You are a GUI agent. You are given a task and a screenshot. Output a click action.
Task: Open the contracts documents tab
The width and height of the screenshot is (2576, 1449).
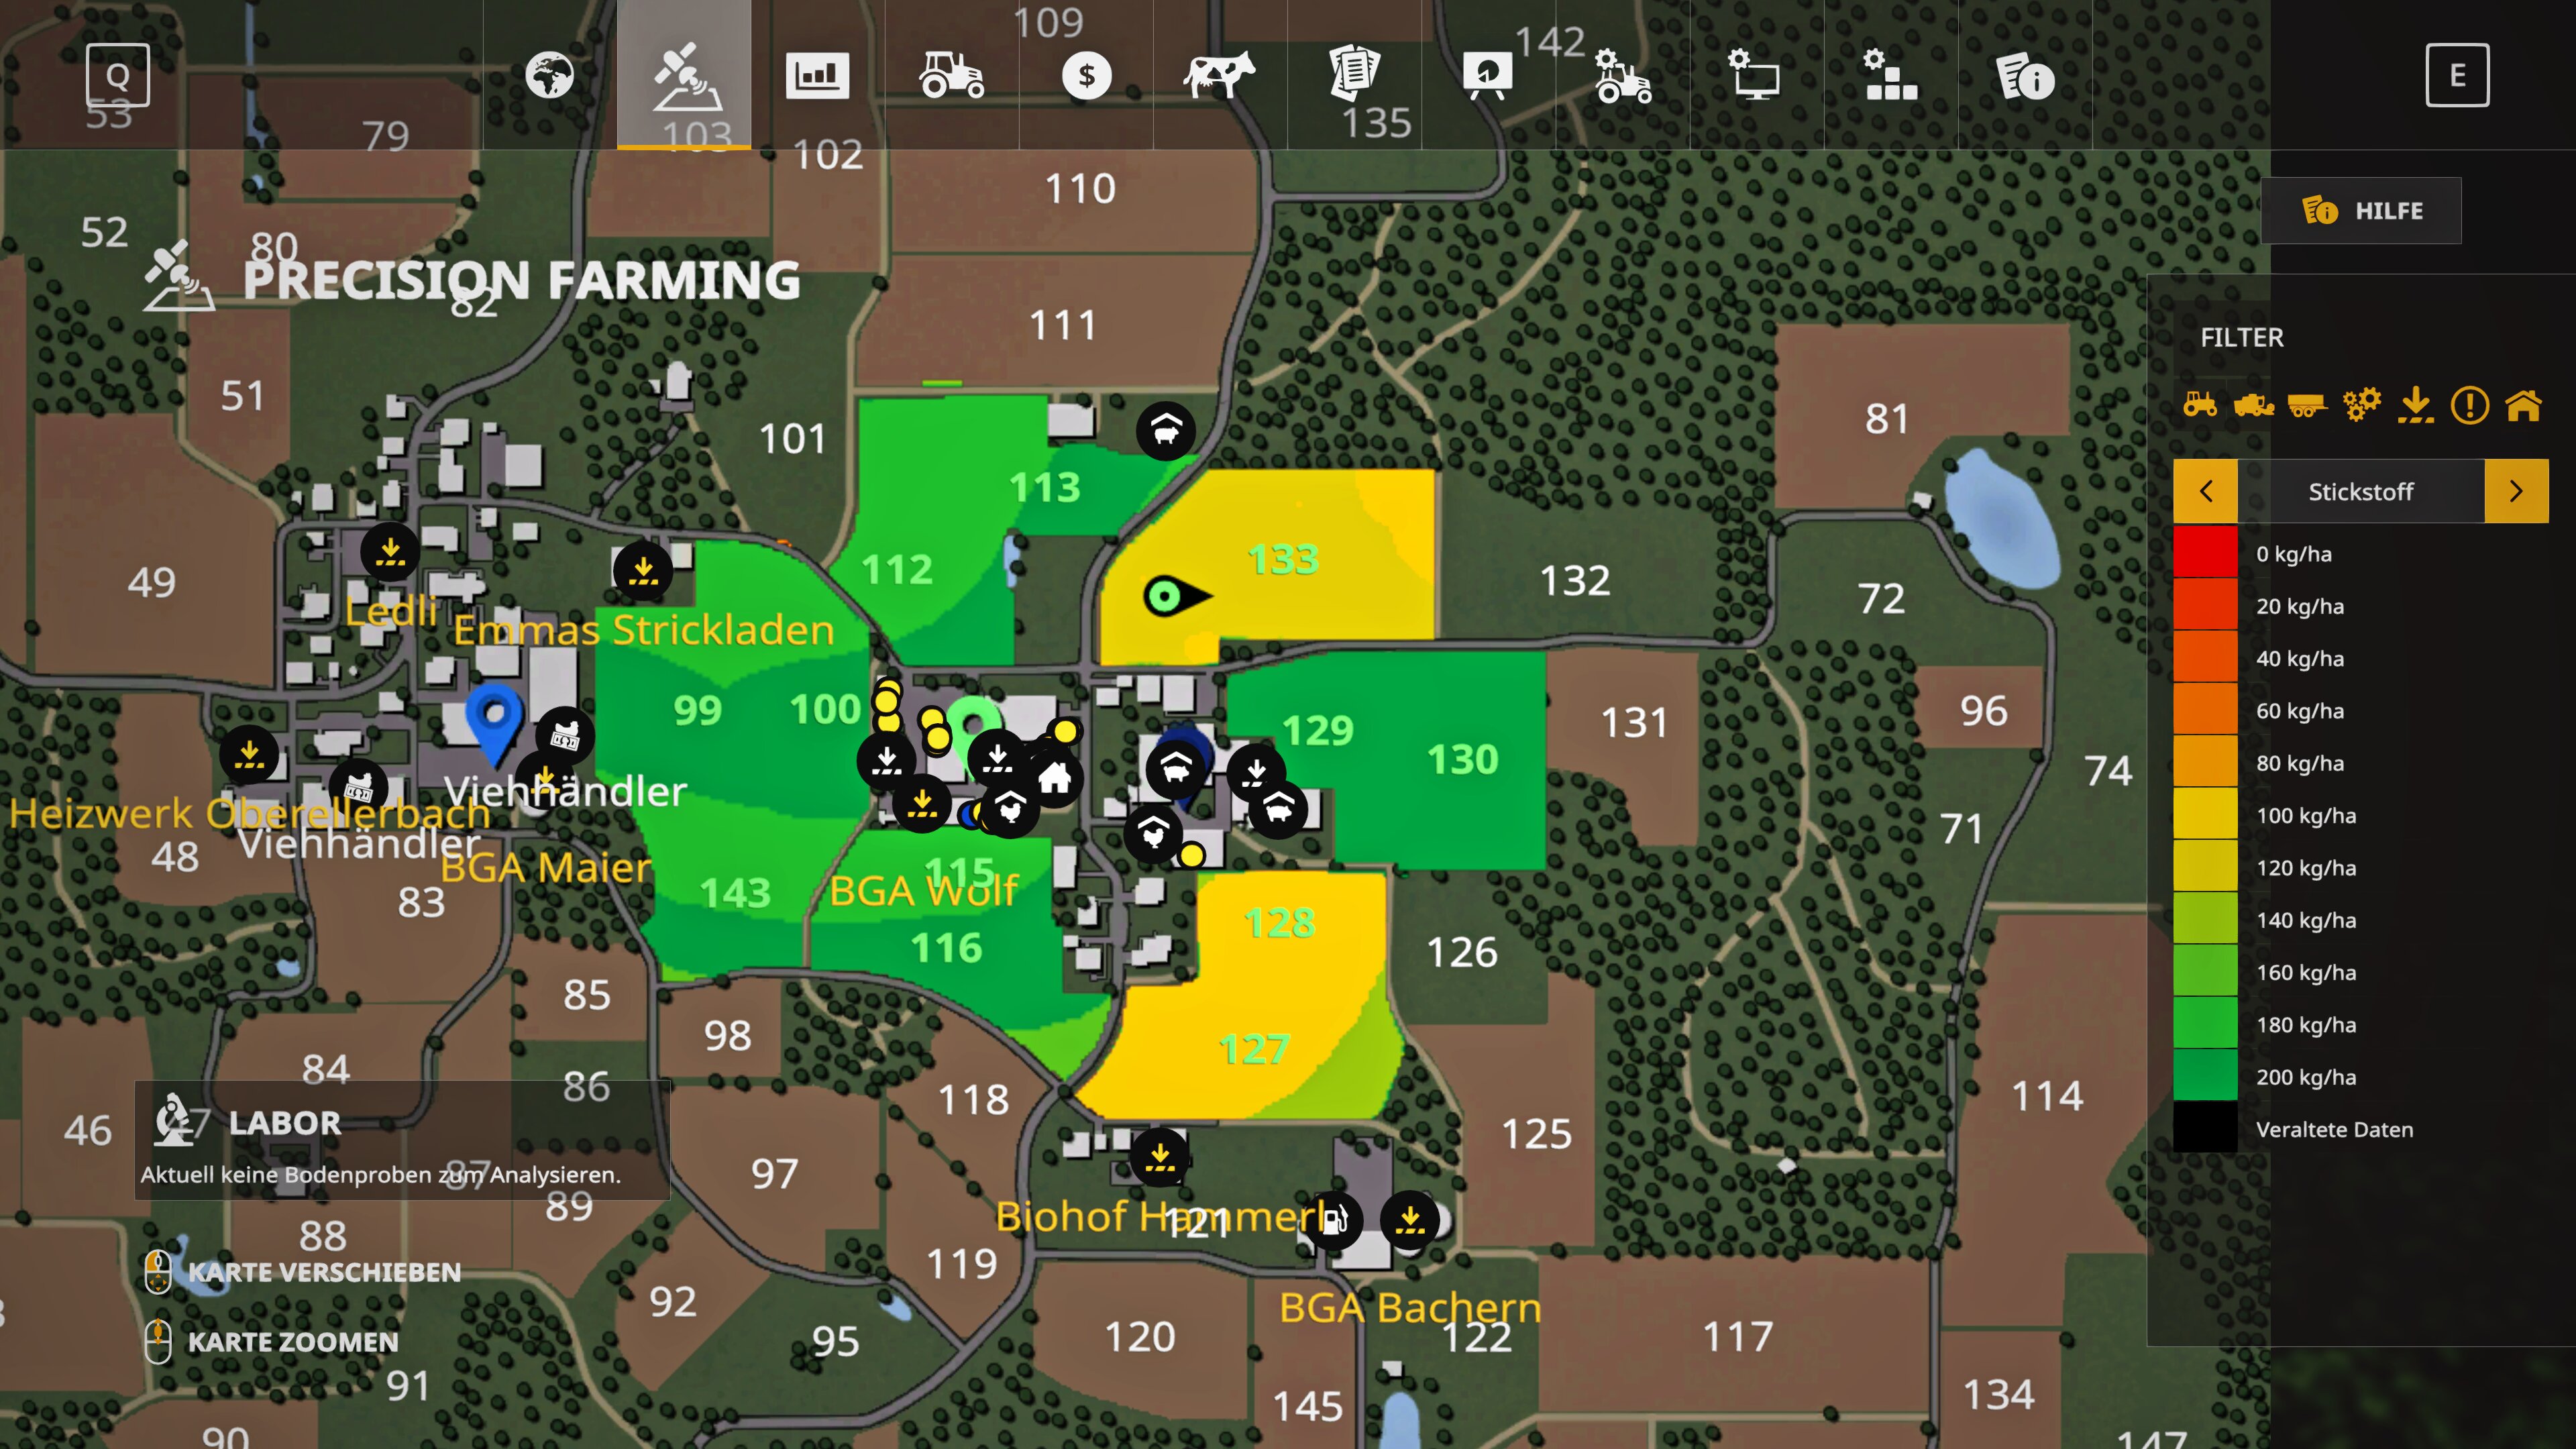click(x=1354, y=76)
